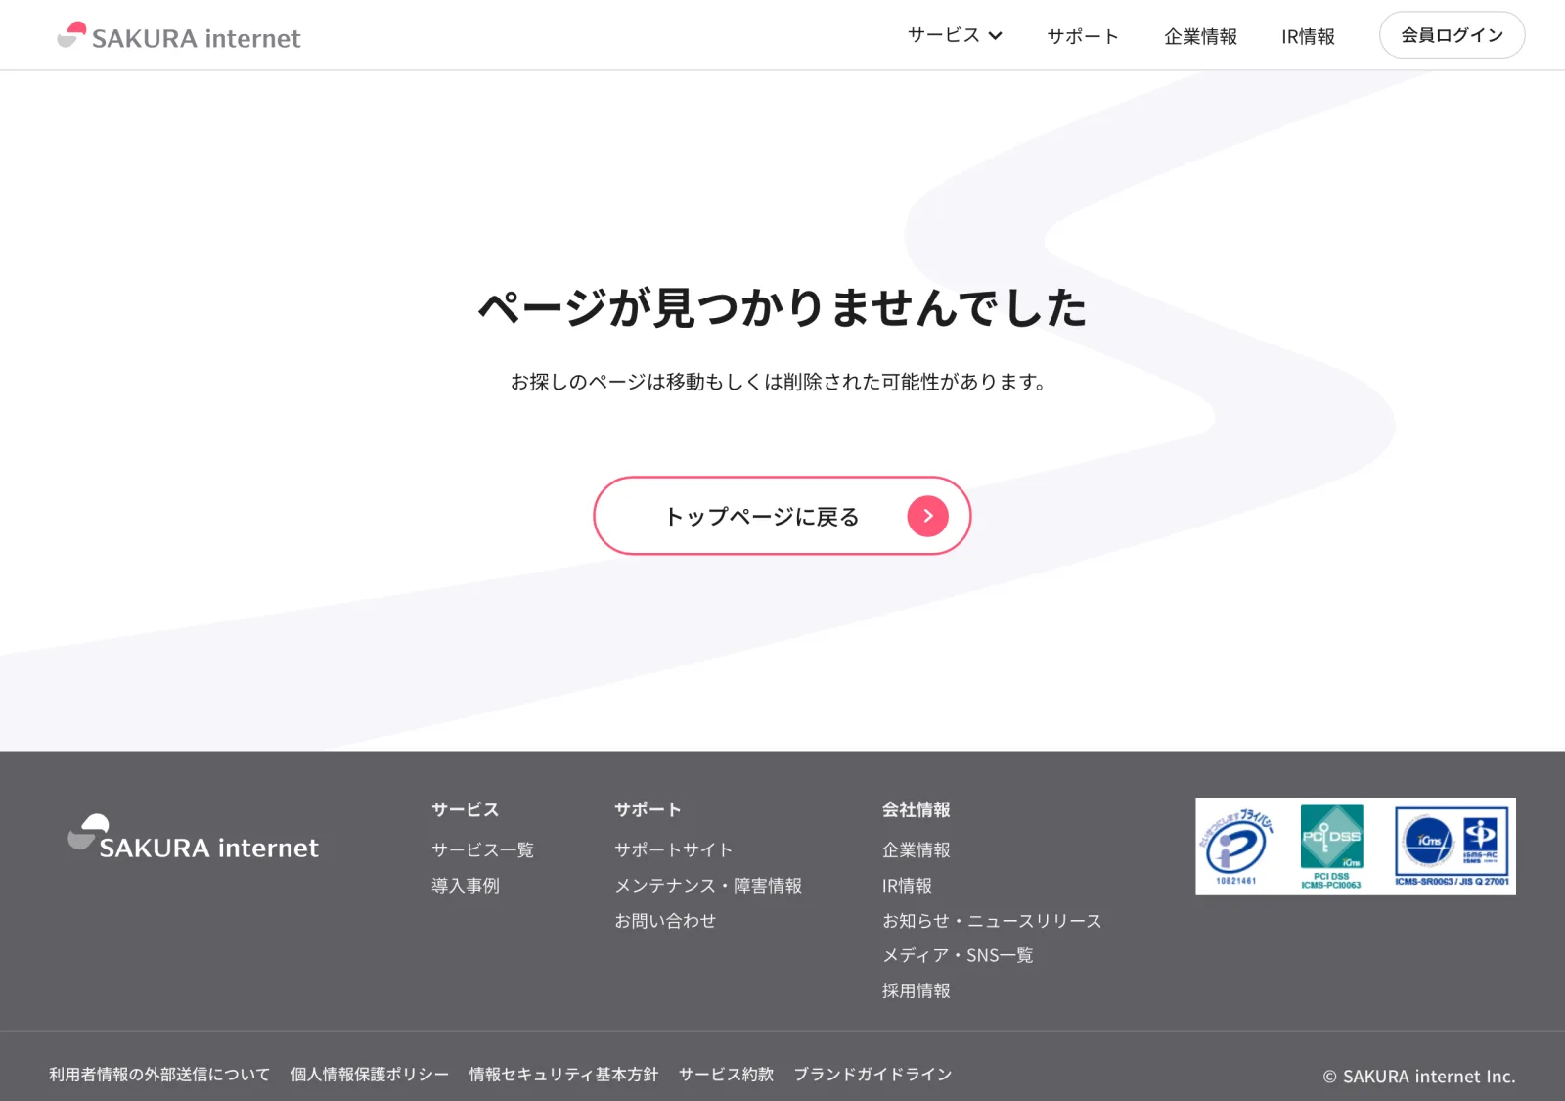Open 個人情報保護ポリシー link
1565x1101 pixels.
[x=370, y=1074]
